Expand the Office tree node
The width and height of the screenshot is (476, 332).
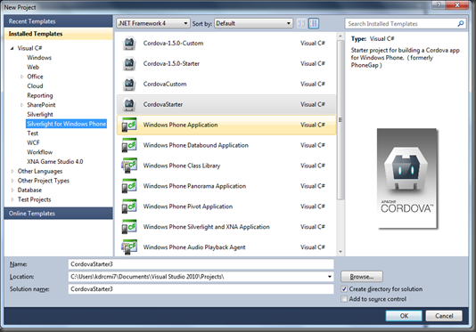[21, 77]
